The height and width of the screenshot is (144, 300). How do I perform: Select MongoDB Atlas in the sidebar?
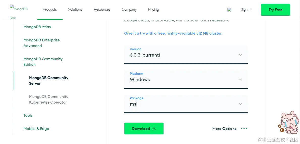pyautogui.click(x=37, y=27)
